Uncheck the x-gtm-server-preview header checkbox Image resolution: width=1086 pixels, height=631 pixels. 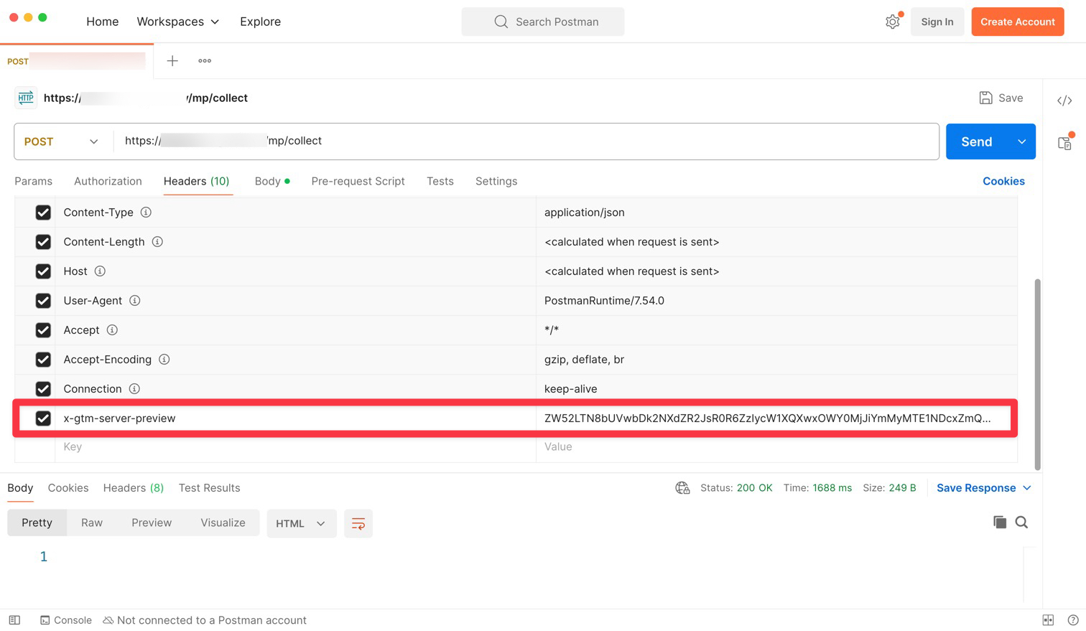coord(43,419)
